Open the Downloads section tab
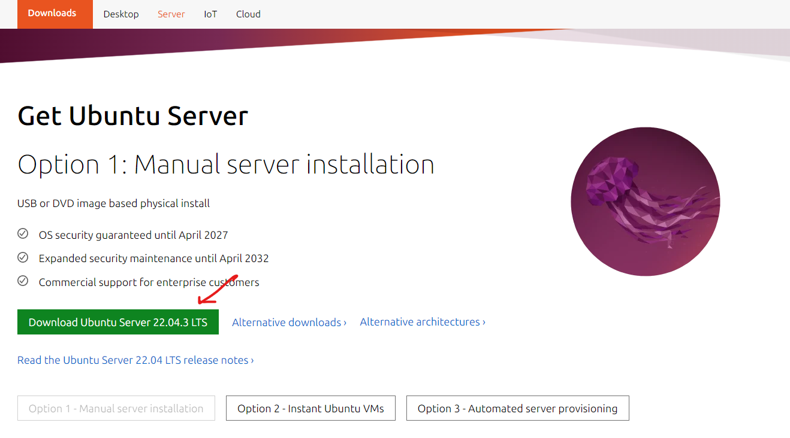Image resolution: width=790 pixels, height=438 pixels. click(x=52, y=13)
